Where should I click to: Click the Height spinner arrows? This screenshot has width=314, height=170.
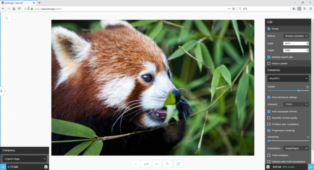click(307, 50)
